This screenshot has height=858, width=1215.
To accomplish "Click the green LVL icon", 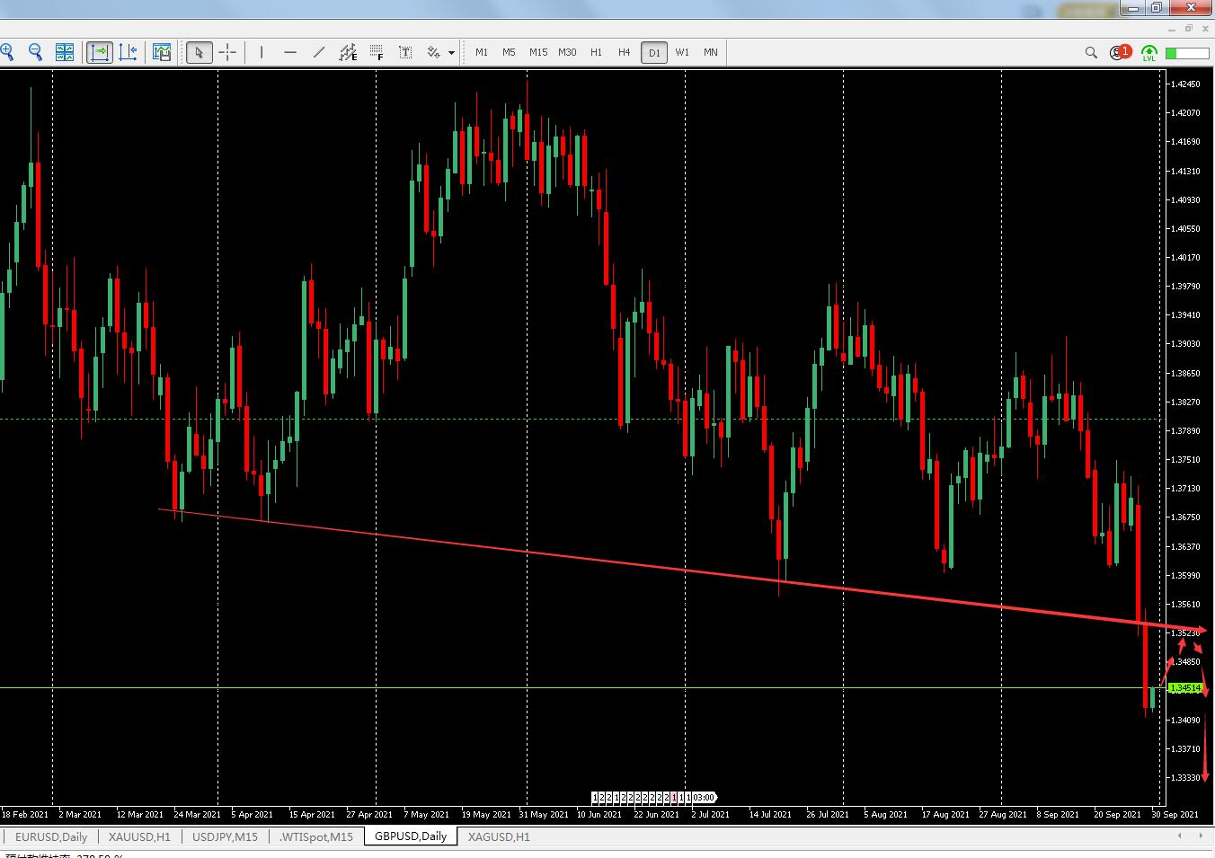I will tap(1149, 53).
